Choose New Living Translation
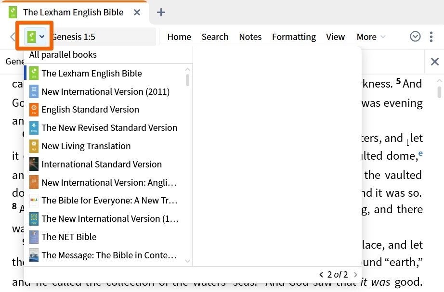This screenshot has height=292, width=444. click(x=105, y=146)
